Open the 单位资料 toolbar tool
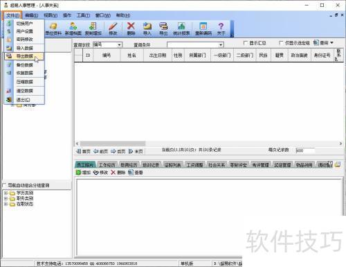 [x=53, y=29]
